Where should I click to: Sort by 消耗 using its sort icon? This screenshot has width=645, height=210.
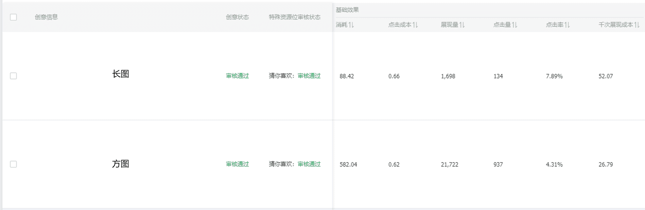(x=351, y=25)
